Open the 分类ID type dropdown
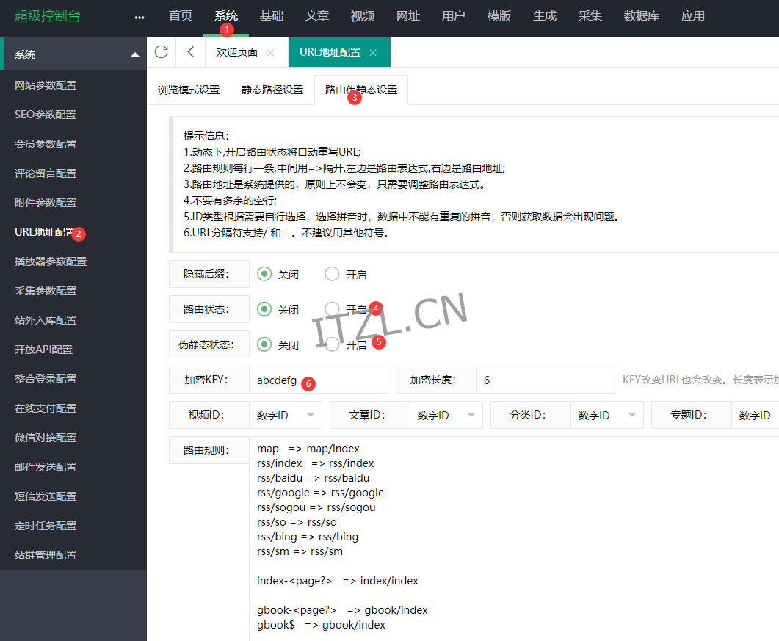This screenshot has width=779, height=641. [607, 415]
